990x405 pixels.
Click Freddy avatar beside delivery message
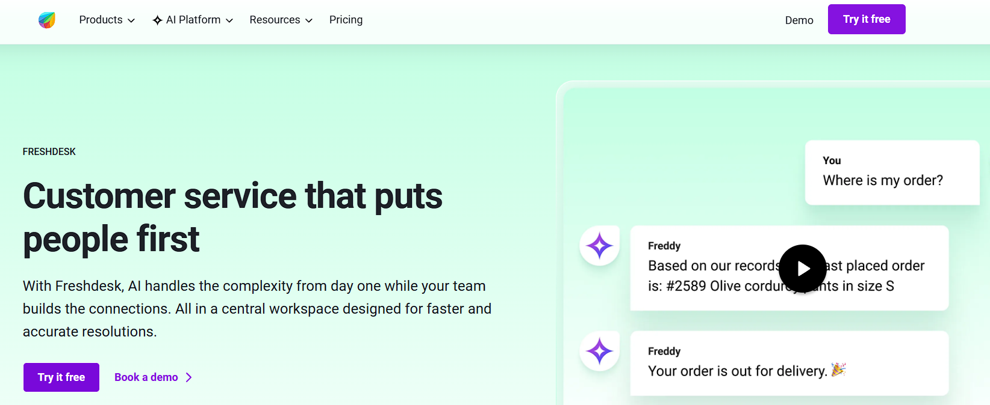click(x=600, y=351)
